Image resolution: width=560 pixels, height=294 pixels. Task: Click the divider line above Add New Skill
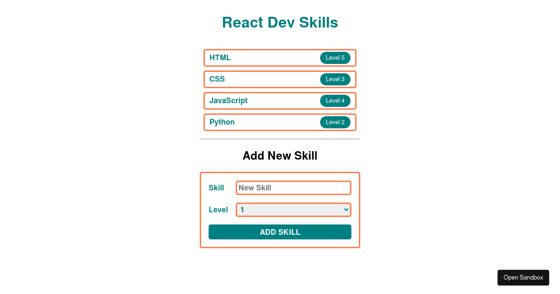click(280, 139)
